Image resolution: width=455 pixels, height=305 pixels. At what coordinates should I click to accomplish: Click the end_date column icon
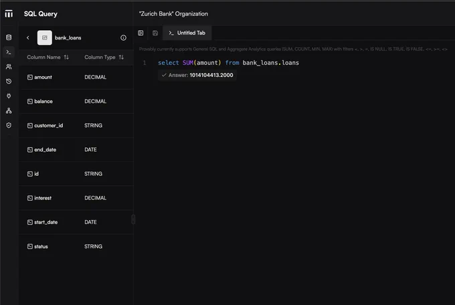click(x=30, y=150)
